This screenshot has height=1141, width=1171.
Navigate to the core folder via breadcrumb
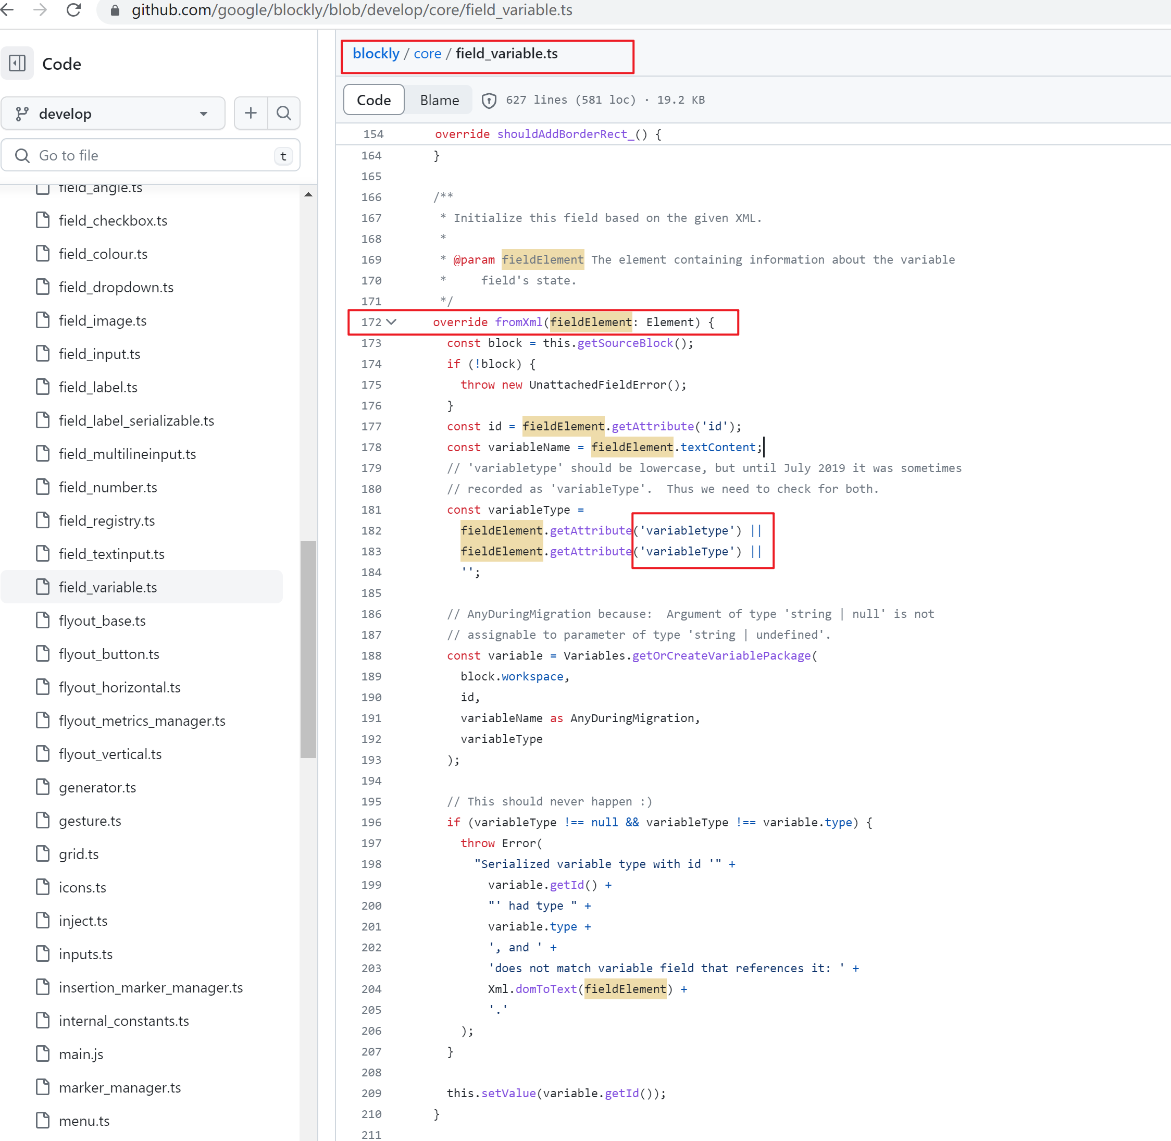[x=427, y=53]
